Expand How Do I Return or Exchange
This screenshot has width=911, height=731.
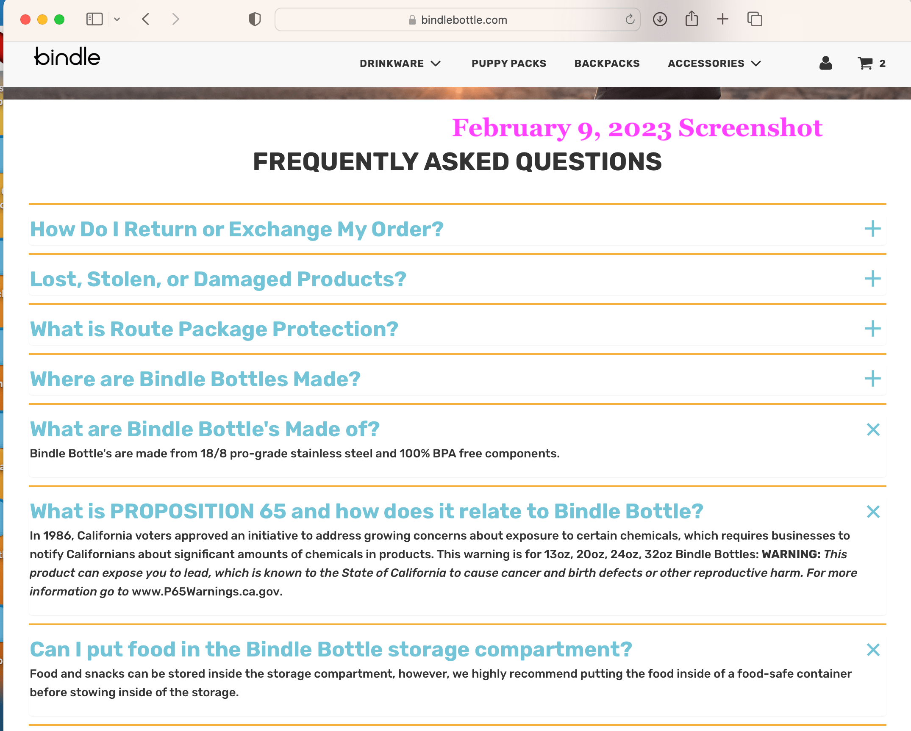pos(872,229)
